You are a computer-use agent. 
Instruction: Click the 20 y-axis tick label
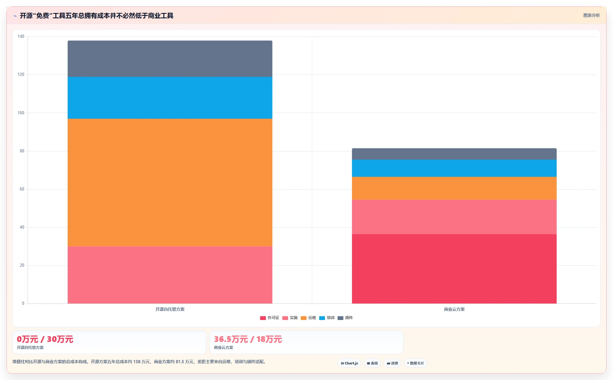pyautogui.click(x=22, y=265)
